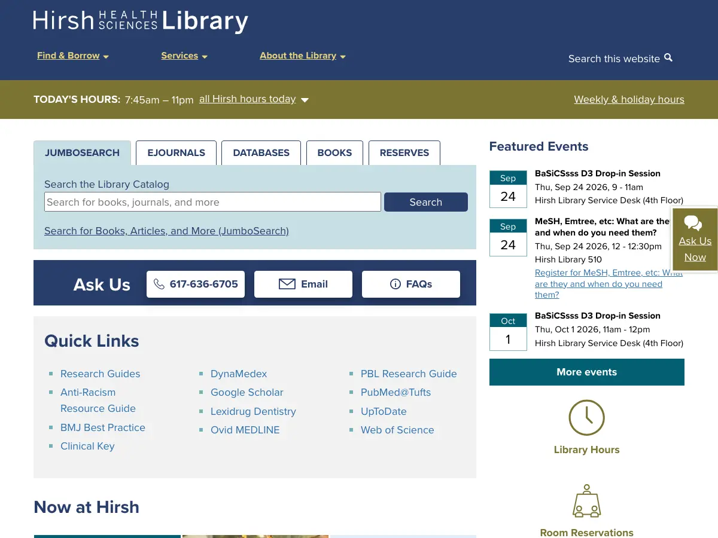The width and height of the screenshot is (718, 538).
Task: Click the Library Hours label link
Action: pos(586,450)
